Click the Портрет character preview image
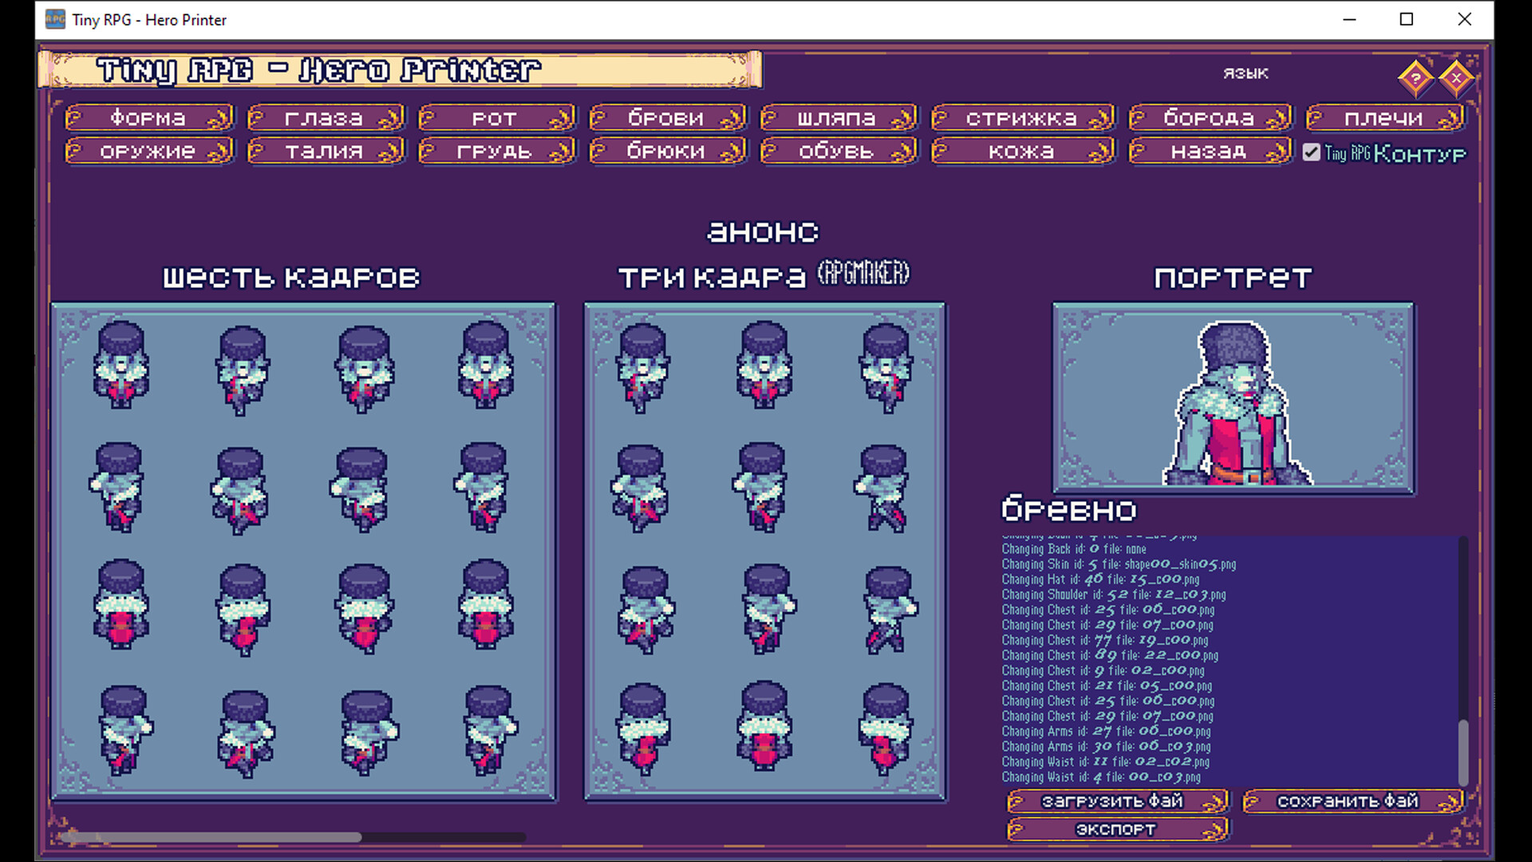 click(1234, 397)
